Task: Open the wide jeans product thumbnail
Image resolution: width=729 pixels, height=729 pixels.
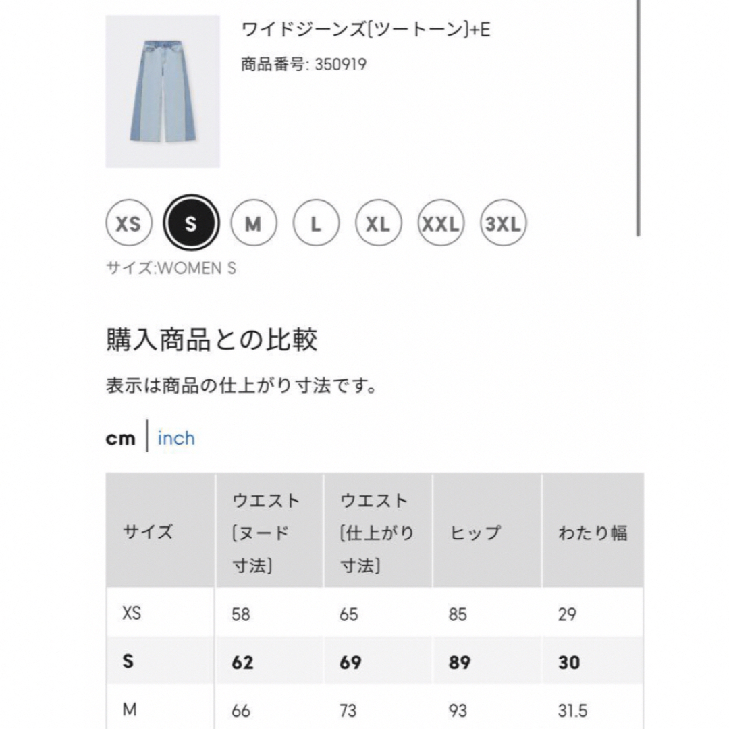Action: tap(163, 91)
